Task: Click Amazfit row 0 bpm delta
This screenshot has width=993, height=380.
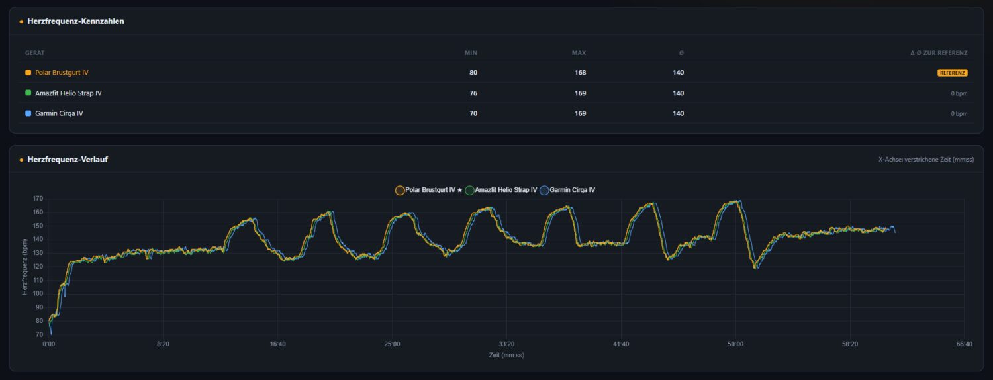Action: pos(959,93)
